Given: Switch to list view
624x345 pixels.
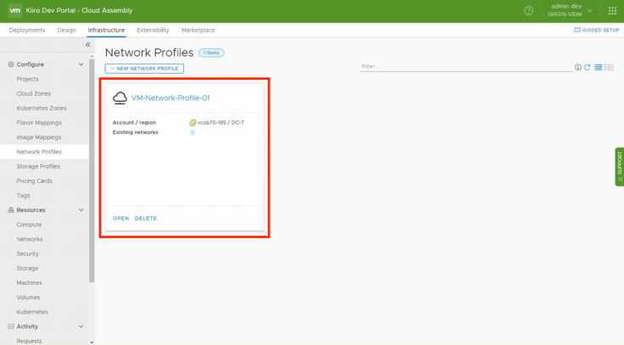Looking at the screenshot, I should coord(598,67).
